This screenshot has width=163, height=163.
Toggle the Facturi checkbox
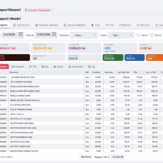138,35
